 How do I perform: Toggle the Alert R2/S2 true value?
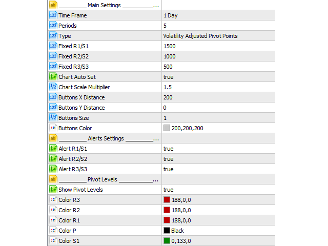tap(169, 159)
